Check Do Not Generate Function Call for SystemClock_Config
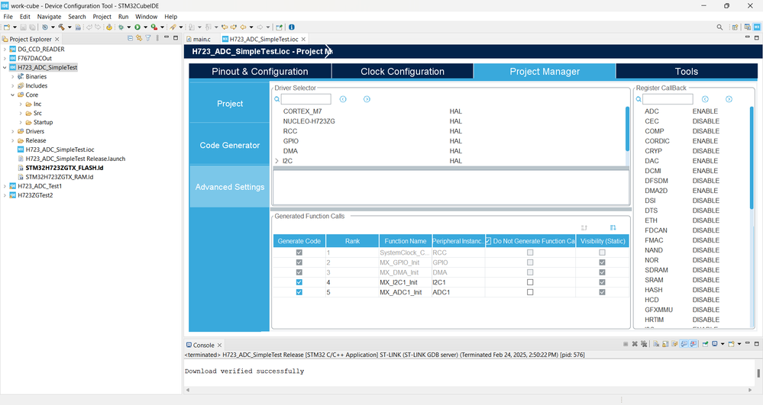 (530, 252)
